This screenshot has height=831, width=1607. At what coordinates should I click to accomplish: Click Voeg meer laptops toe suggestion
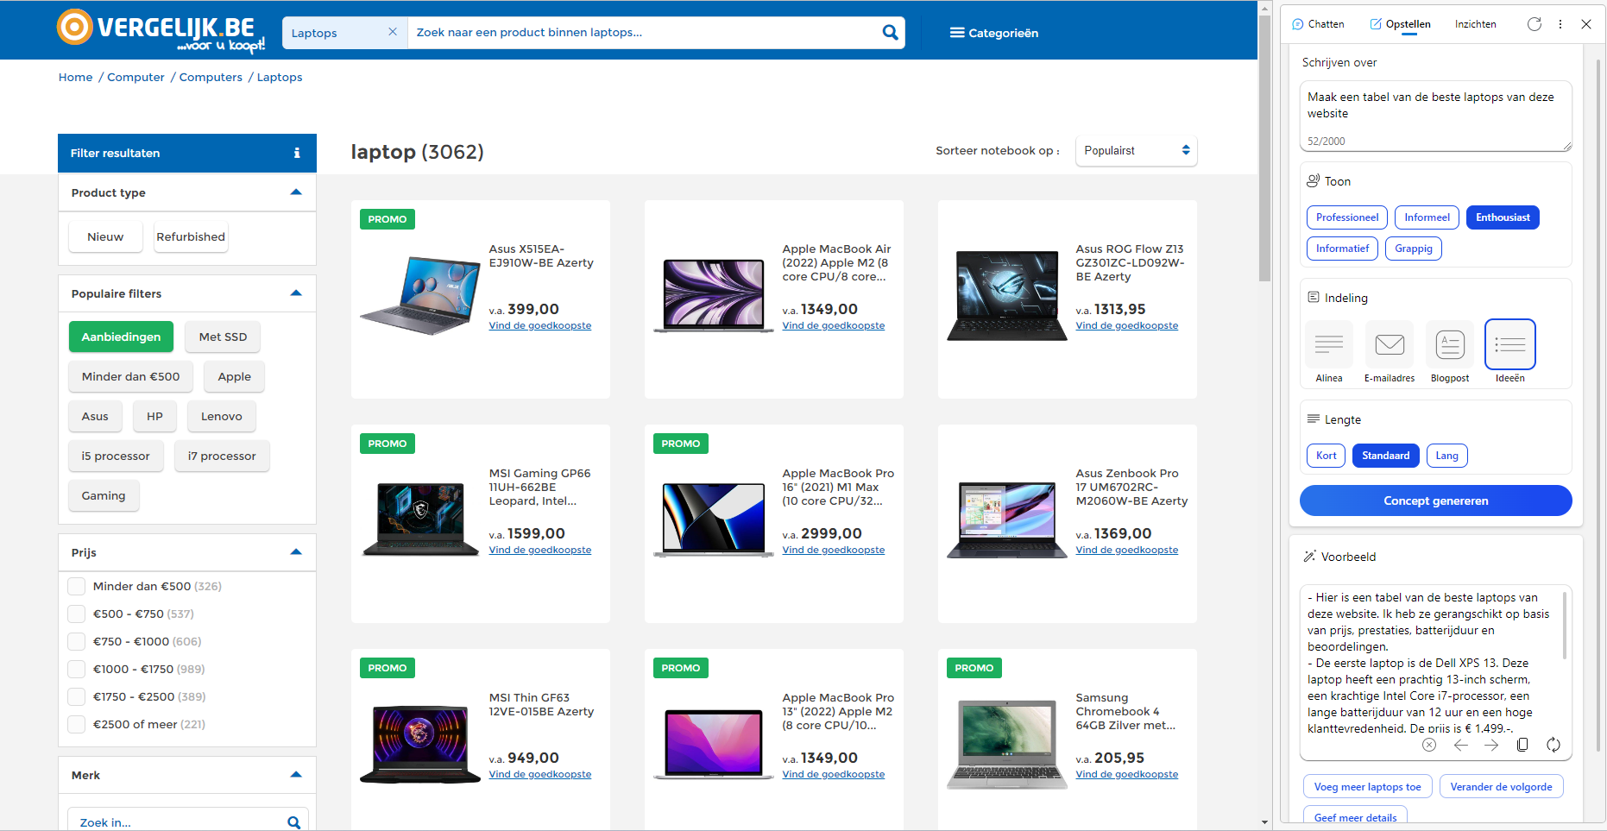1367,787
